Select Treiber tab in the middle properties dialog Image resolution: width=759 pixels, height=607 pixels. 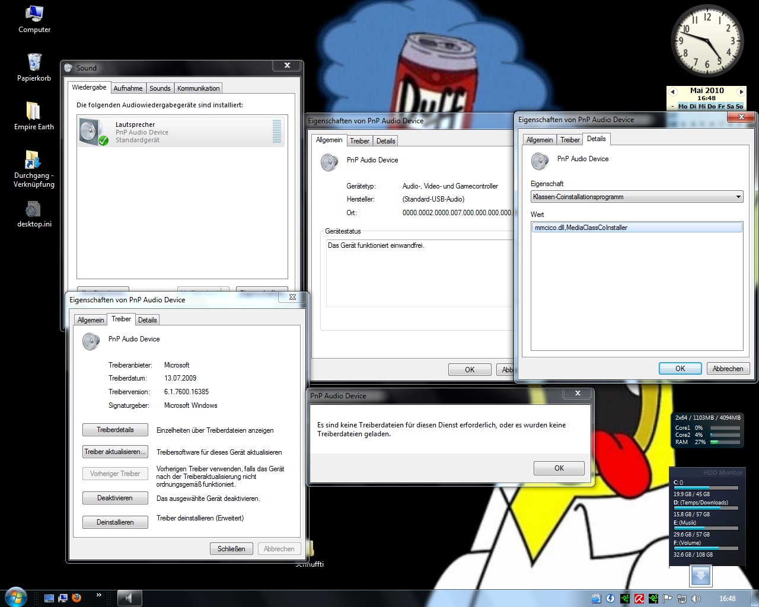coord(359,141)
